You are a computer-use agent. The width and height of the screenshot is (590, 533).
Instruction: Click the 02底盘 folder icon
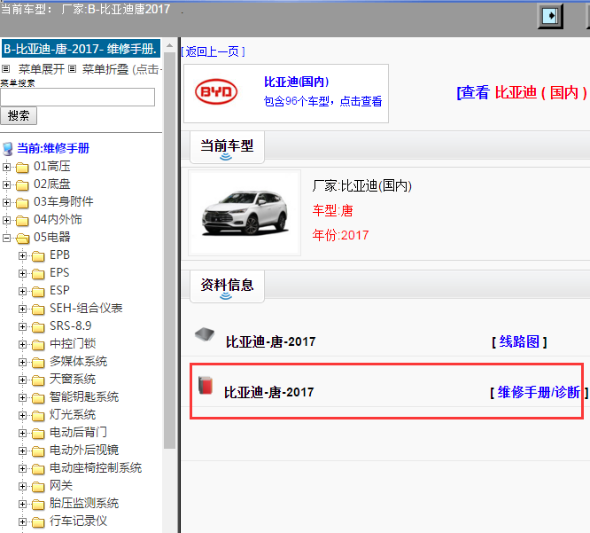coord(22,185)
